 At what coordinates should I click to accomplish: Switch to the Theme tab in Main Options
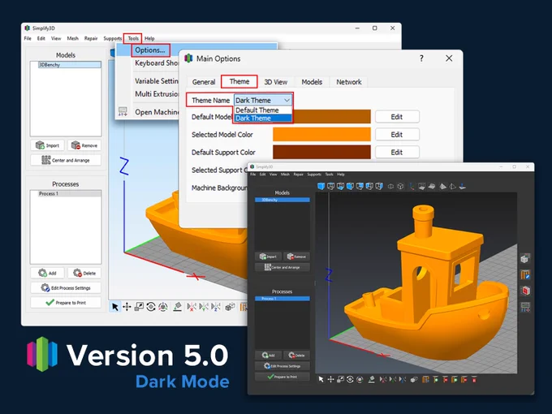(x=239, y=82)
